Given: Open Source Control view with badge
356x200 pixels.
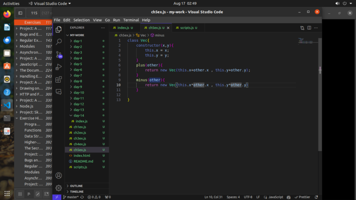Looking at the screenshot, I should tap(59, 54).
